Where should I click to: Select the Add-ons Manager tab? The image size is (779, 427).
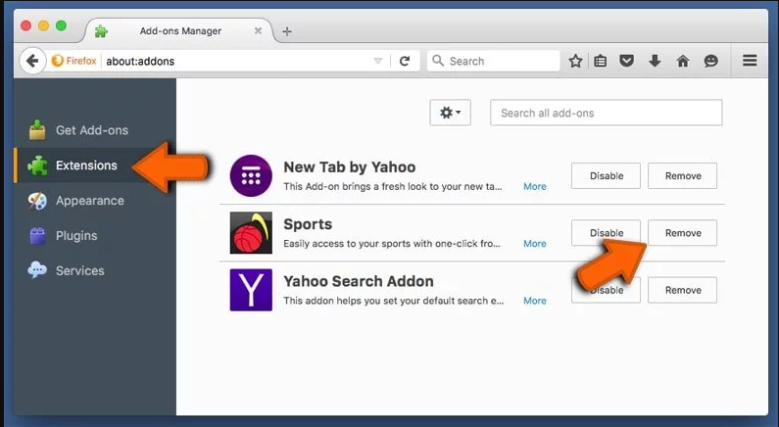click(180, 30)
